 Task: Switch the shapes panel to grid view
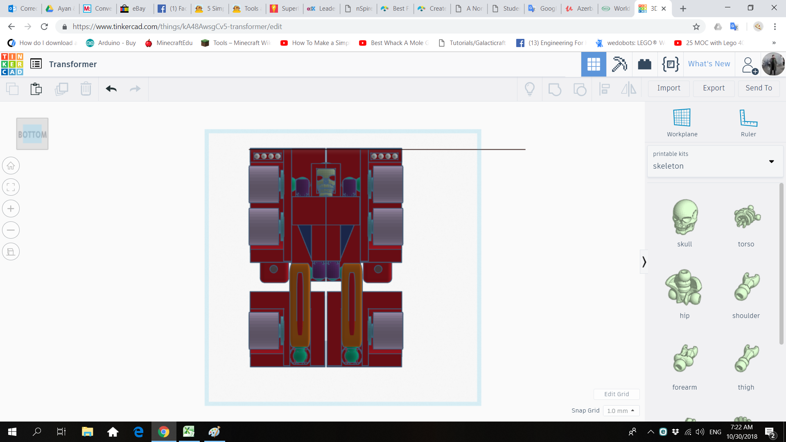coord(594,64)
